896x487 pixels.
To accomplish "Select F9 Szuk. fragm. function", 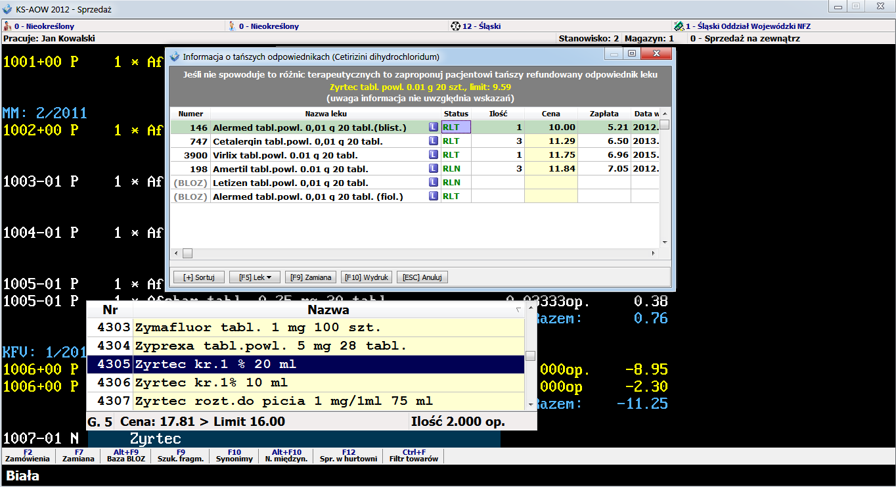I will [181, 455].
